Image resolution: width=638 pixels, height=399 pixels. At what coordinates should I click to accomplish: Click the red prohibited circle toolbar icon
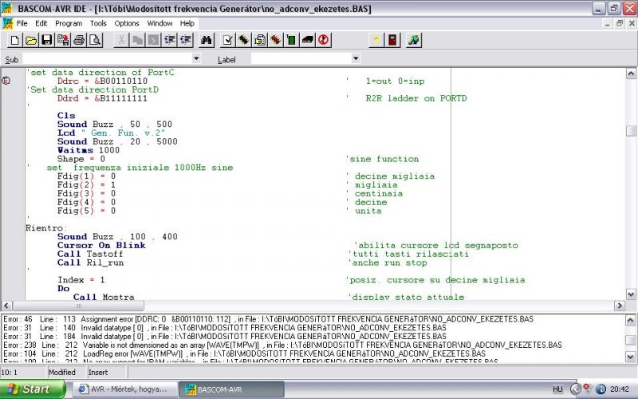point(324,40)
